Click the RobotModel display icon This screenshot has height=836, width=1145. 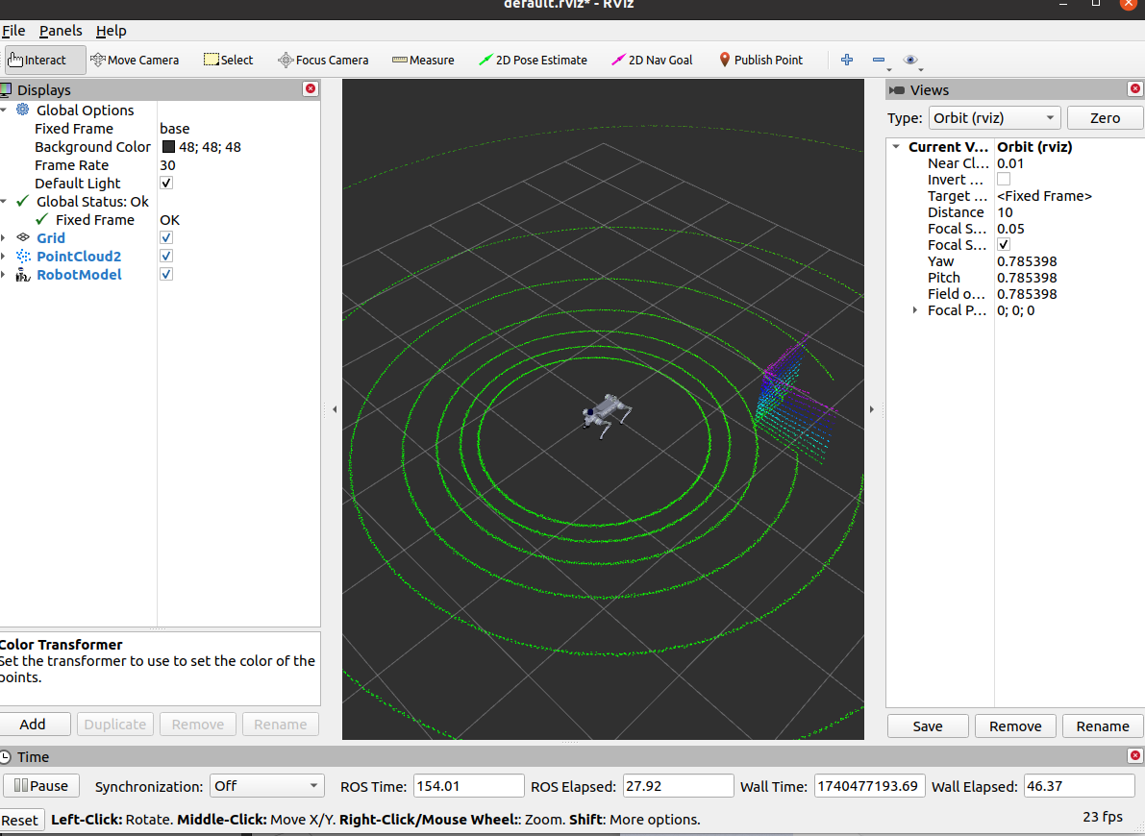click(23, 275)
